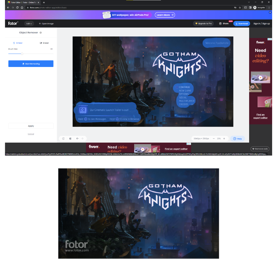Screen dimensions: 277x259
Task: Bookmark this page with the star icon
Action: (240, 8)
